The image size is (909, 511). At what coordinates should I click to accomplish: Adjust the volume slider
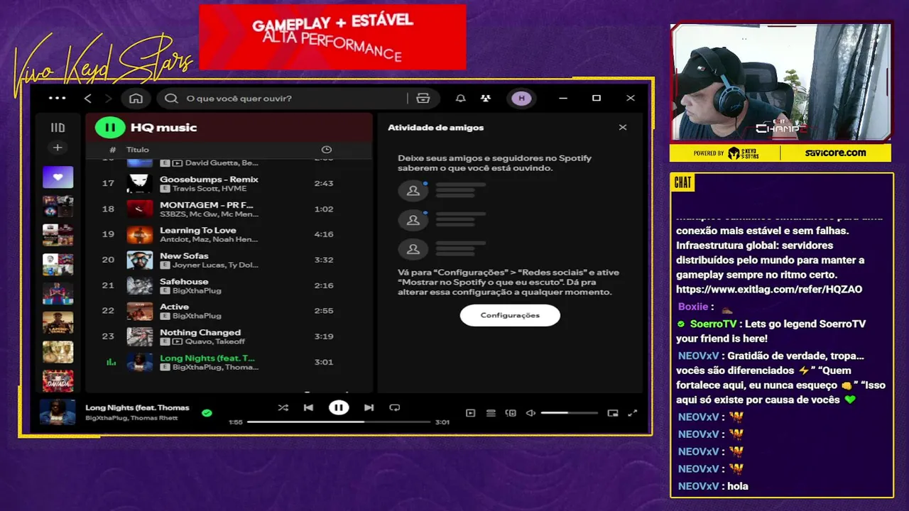[x=570, y=413]
